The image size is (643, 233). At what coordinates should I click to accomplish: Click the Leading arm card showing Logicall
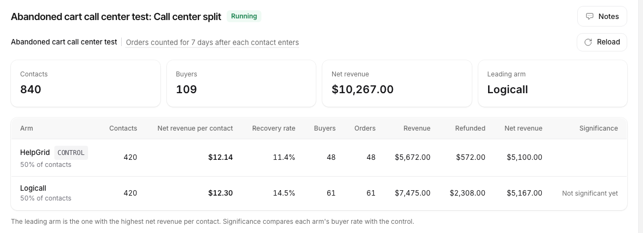tap(552, 83)
